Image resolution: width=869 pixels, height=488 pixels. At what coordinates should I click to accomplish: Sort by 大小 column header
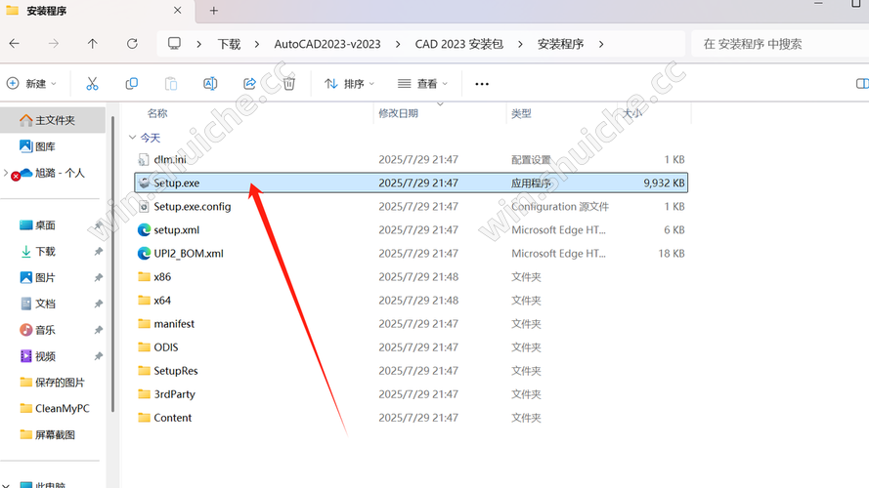click(x=632, y=113)
